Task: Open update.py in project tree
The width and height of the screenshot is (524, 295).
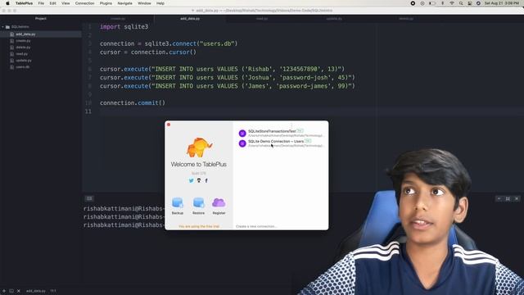Action: (24, 61)
